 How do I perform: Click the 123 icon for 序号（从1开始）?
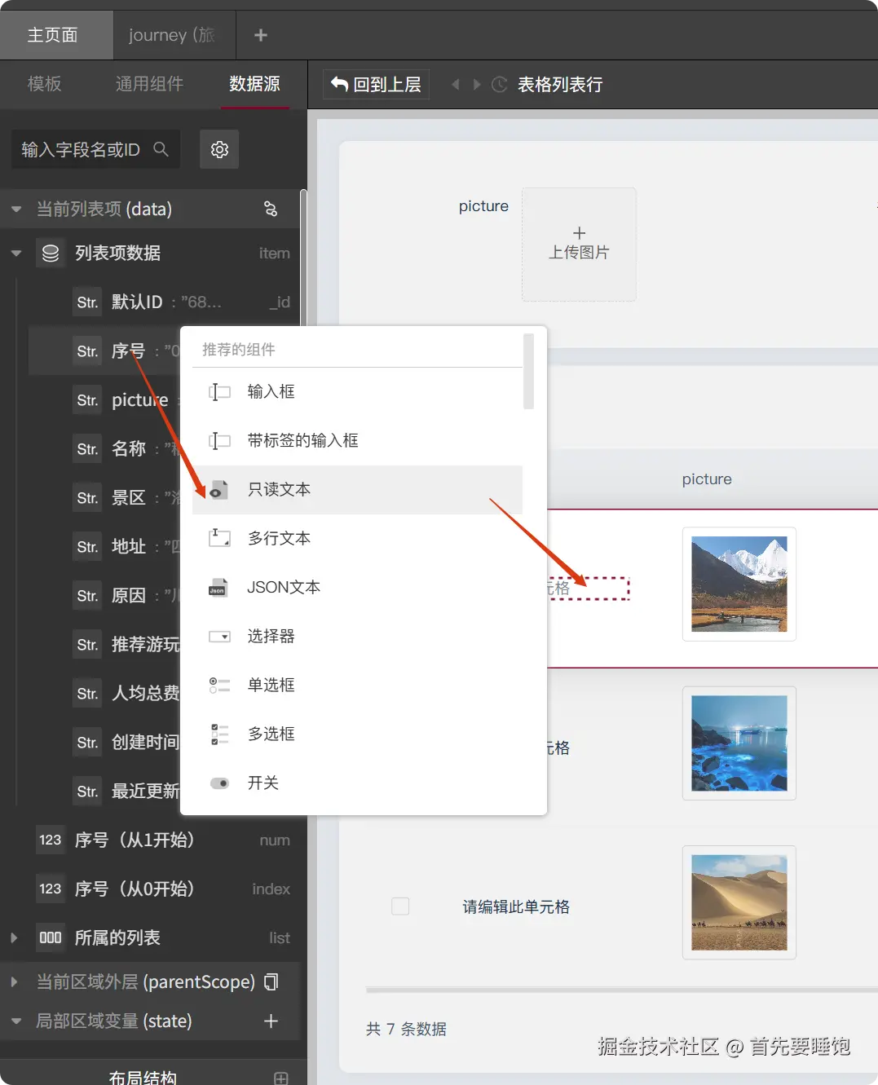pos(51,840)
